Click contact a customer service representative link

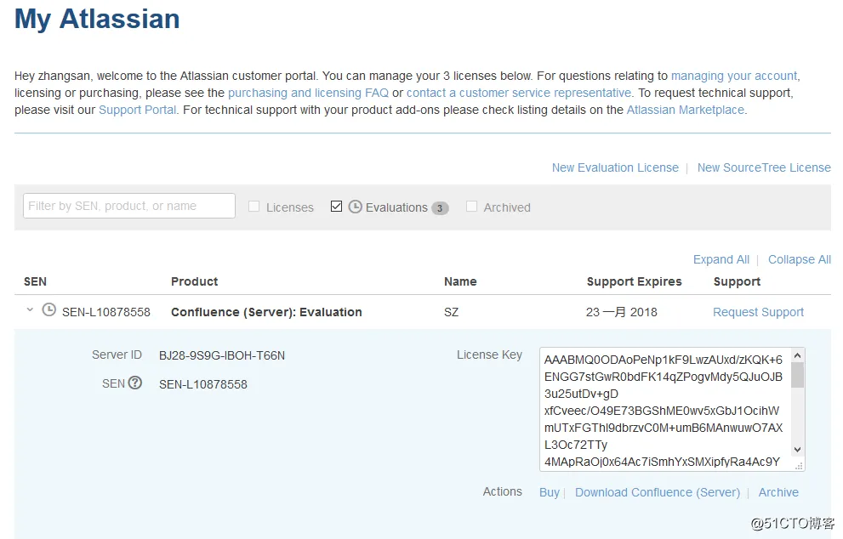click(x=519, y=93)
